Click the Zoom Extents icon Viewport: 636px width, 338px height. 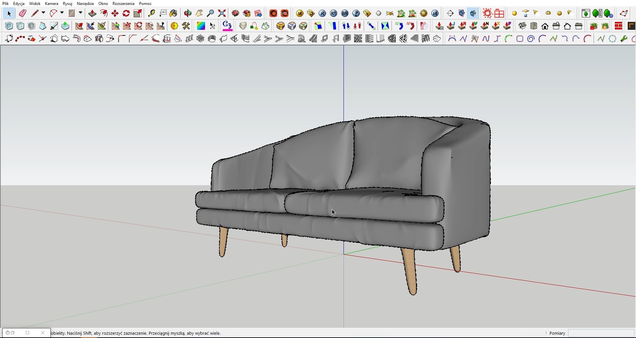click(222, 13)
